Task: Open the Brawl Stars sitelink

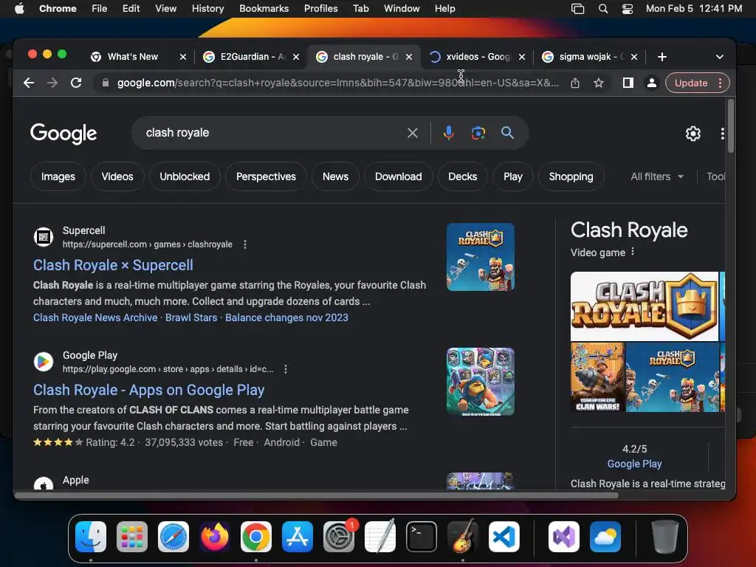Action: (191, 317)
